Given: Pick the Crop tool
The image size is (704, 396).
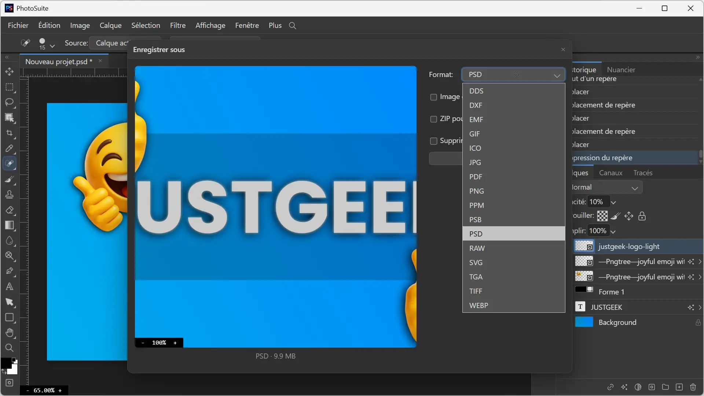Looking at the screenshot, I should click(10, 133).
